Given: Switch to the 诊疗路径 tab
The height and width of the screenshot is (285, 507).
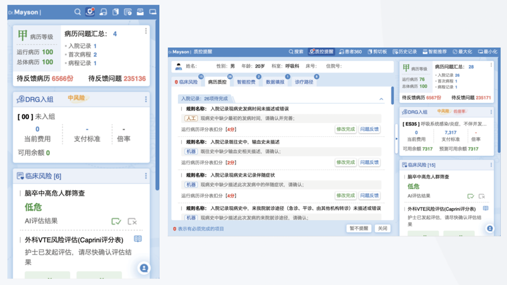Looking at the screenshot, I should 304,82.
